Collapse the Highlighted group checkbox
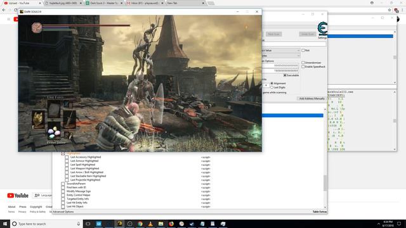Viewport: 406px width, 228px height. (63, 153)
